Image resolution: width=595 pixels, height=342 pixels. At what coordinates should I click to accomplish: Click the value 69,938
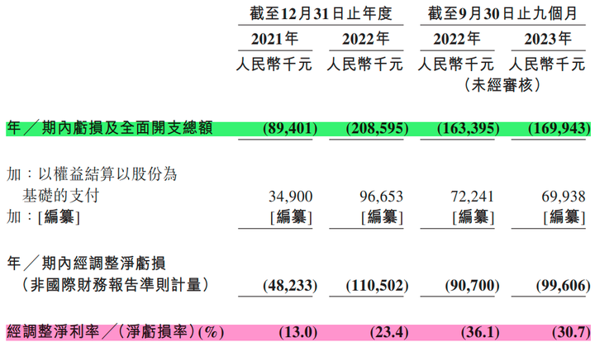pos(564,197)
